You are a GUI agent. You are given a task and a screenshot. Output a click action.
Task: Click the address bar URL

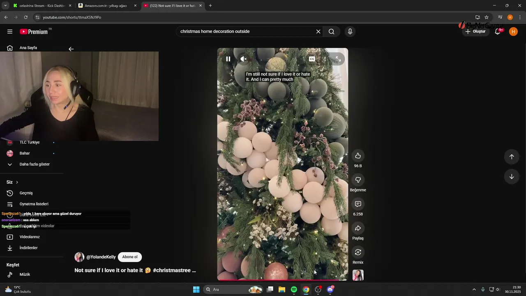pos(72,17)
